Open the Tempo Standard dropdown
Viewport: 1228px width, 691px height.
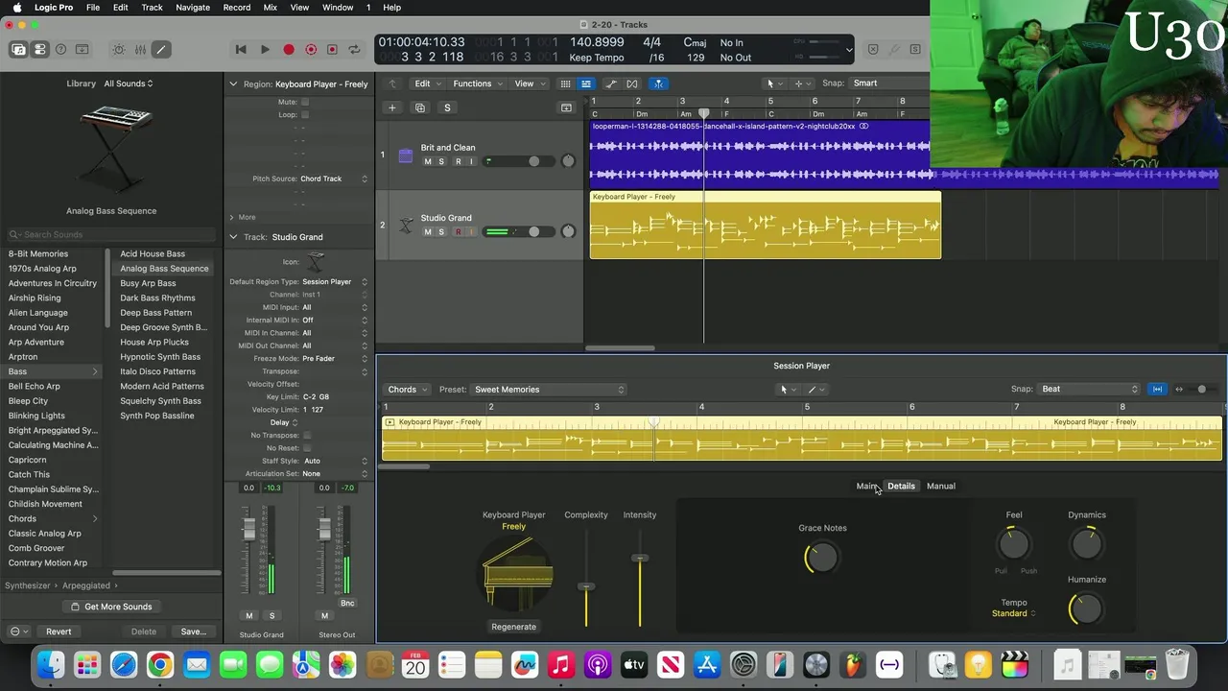point(1014,613)
